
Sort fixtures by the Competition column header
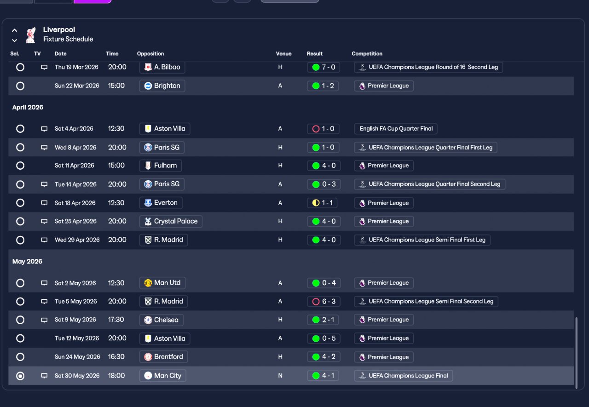point(367,54)
